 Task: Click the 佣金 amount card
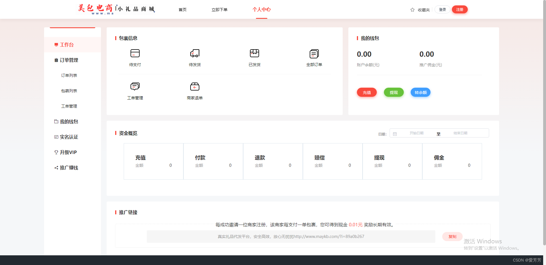tap(452, 161)
